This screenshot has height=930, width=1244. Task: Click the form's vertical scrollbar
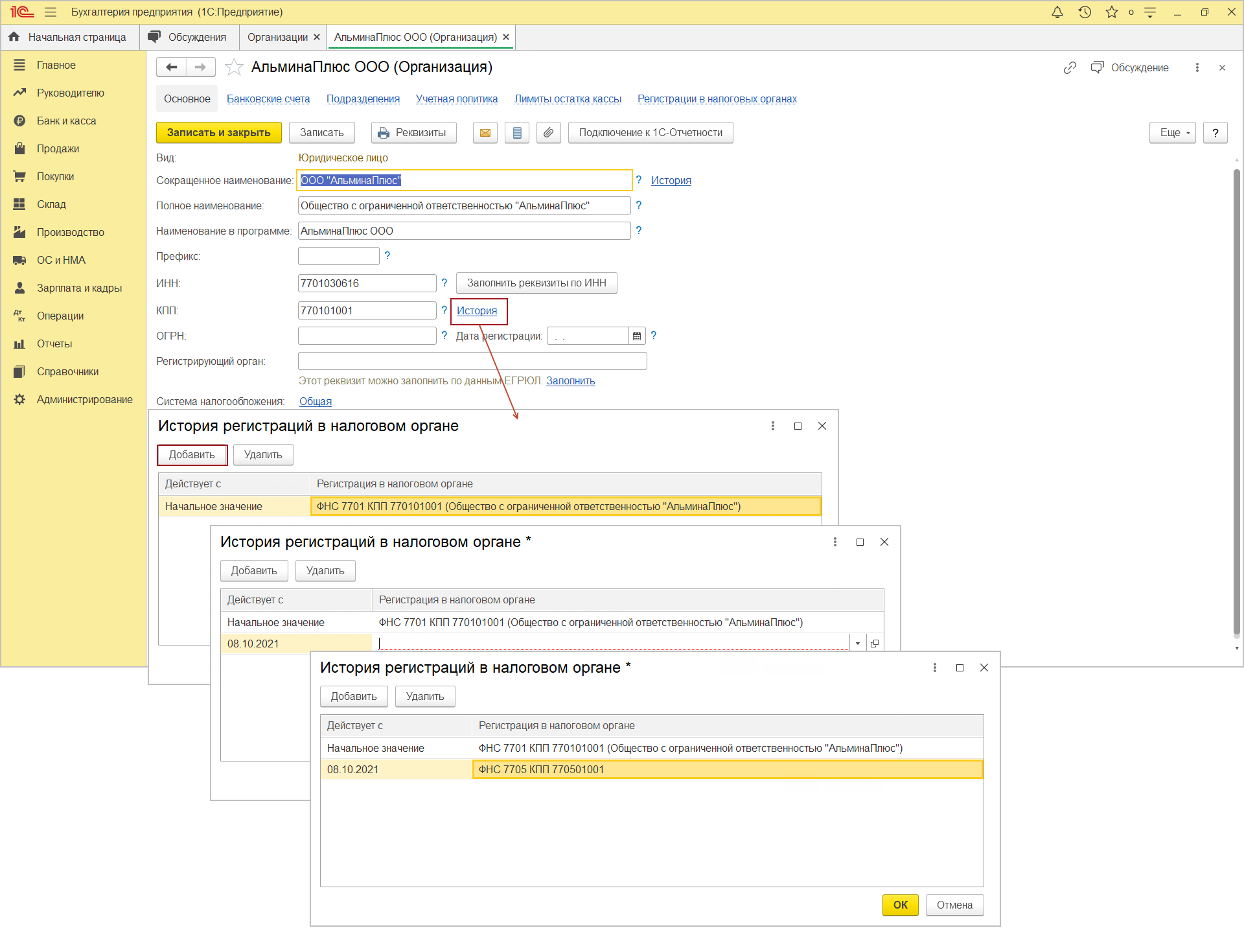1236,402
